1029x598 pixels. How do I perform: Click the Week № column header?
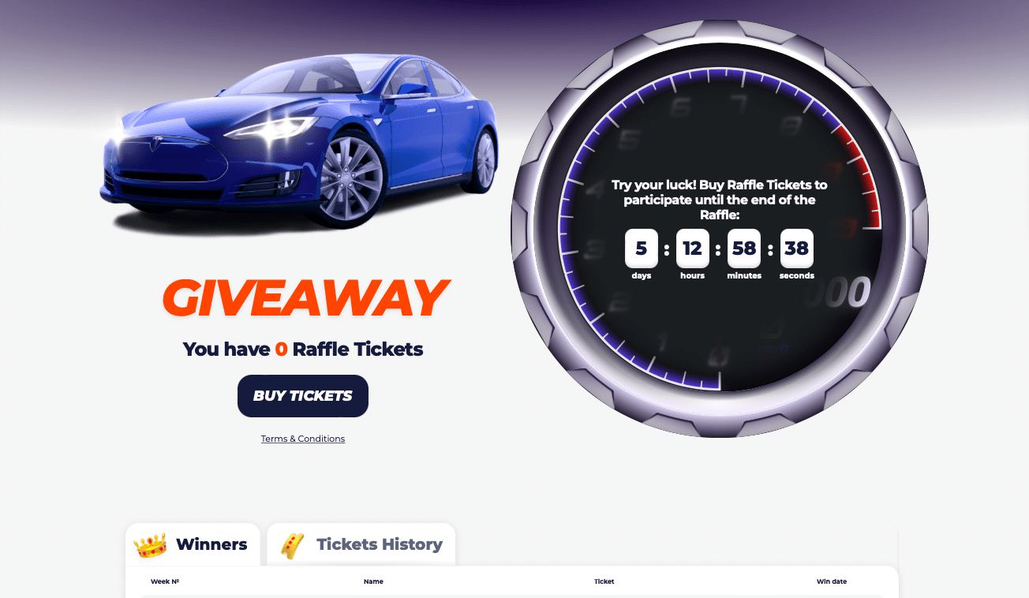[165, 581]
